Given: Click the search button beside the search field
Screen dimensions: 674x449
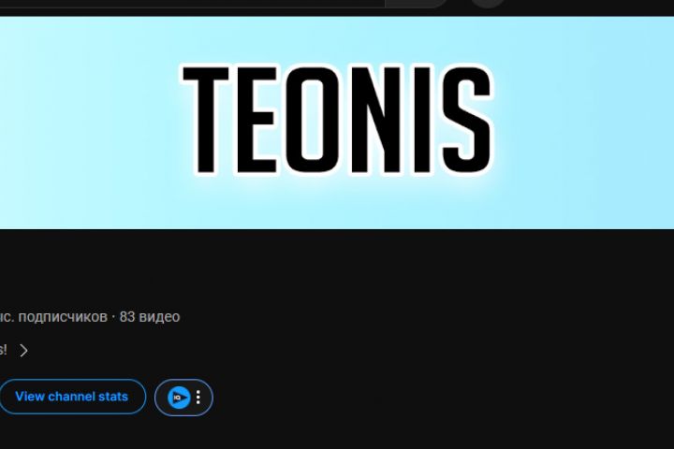Looking at the screenshot, I should [416, 4].
